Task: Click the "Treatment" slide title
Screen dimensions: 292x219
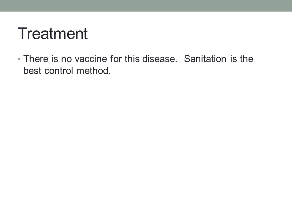Action: tap(53, 33)
